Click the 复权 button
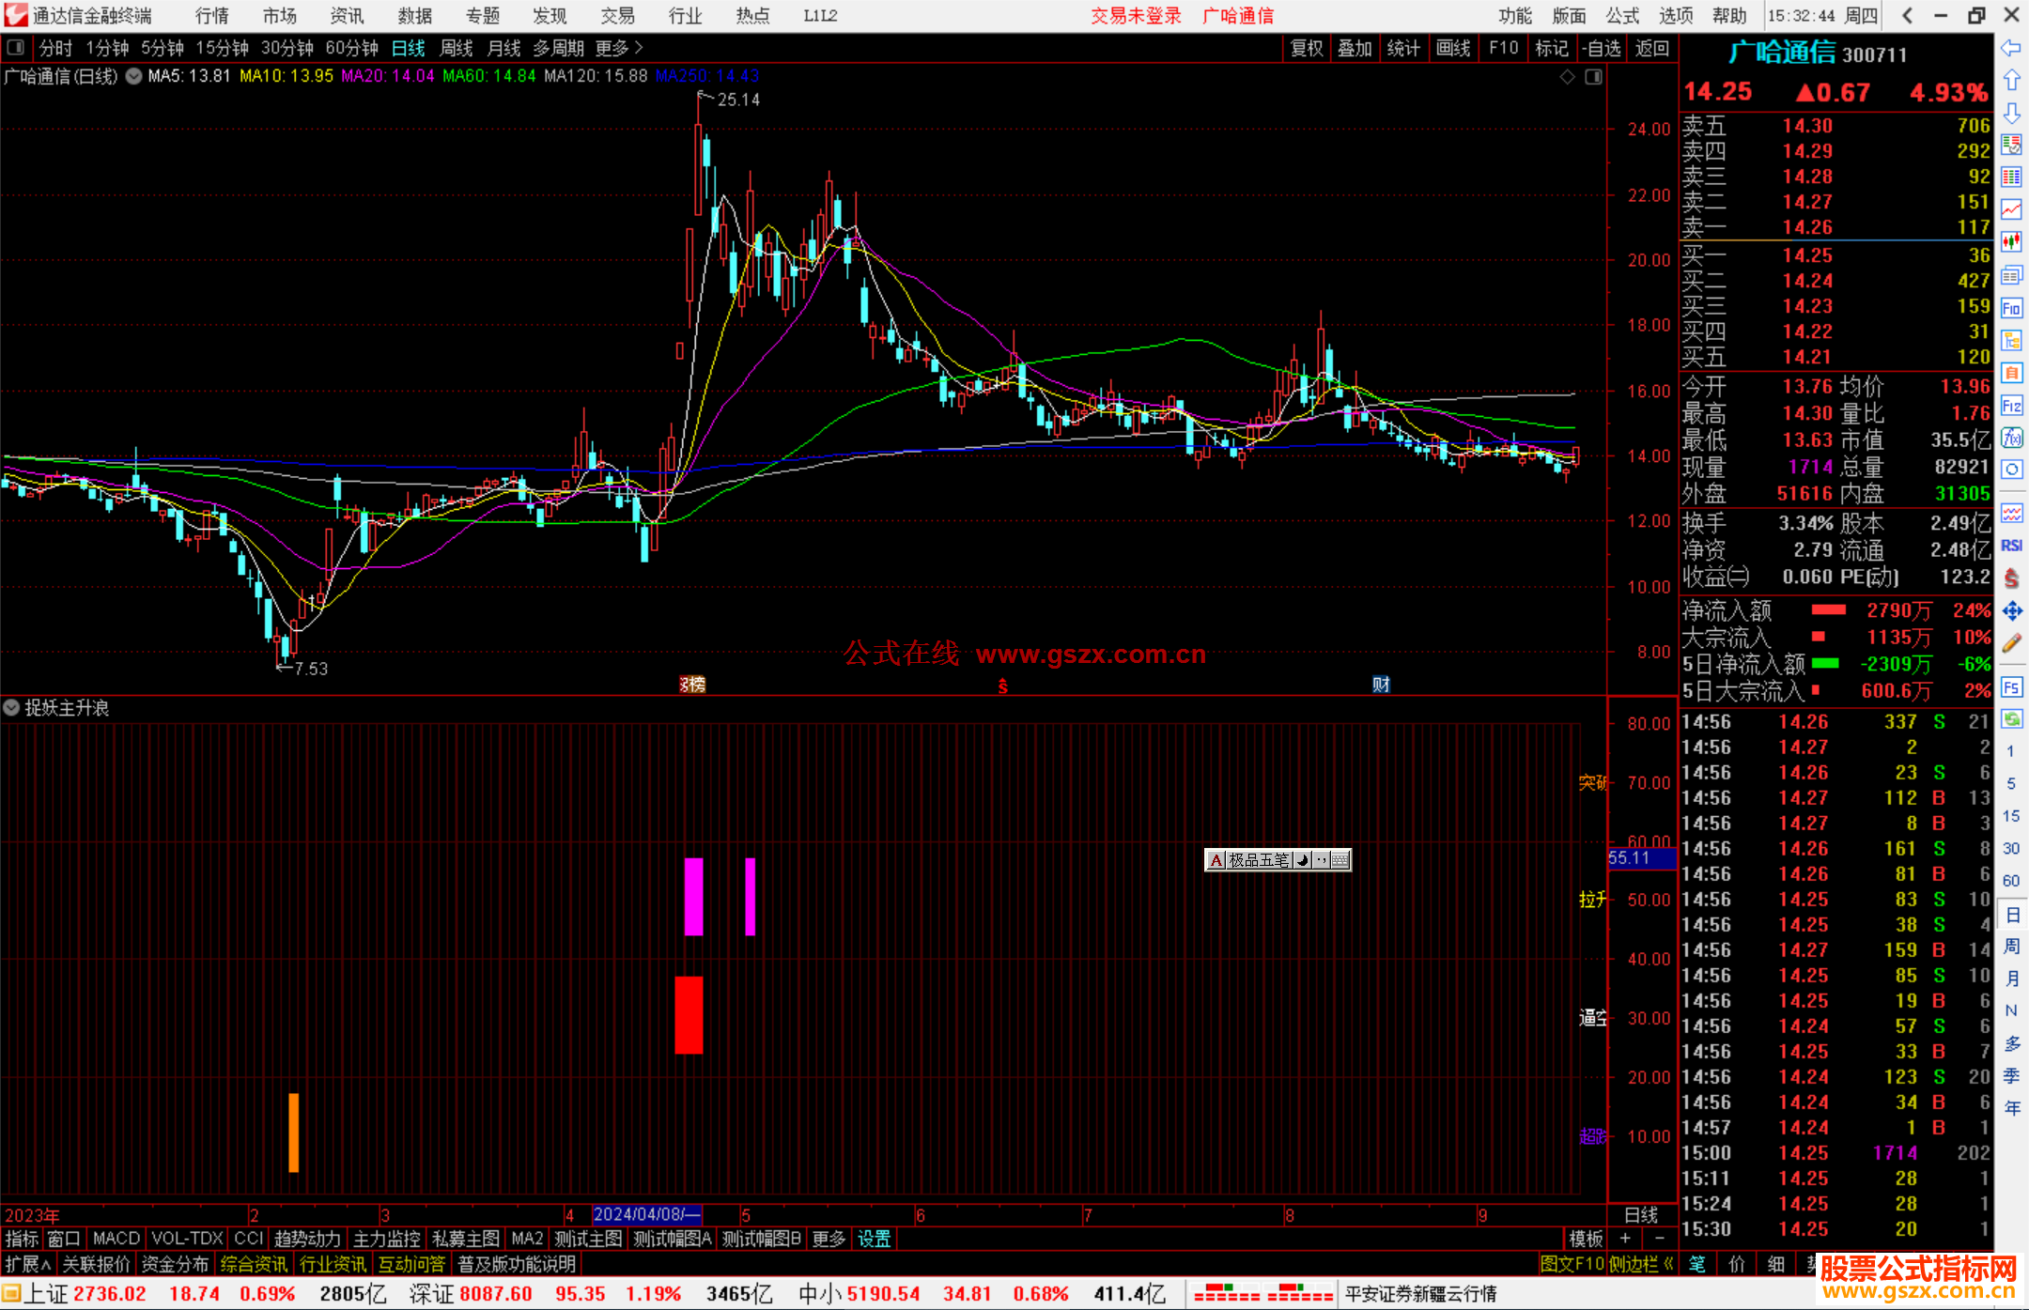 point(1306,48)
